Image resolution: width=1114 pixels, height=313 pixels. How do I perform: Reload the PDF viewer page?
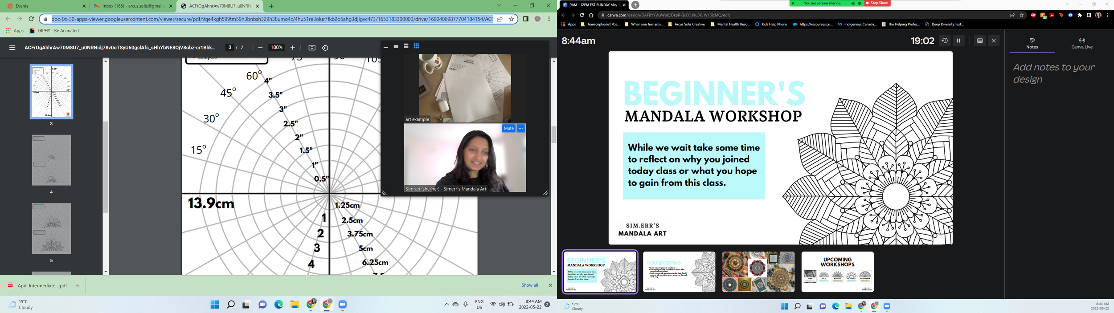[x=31, y=19]
